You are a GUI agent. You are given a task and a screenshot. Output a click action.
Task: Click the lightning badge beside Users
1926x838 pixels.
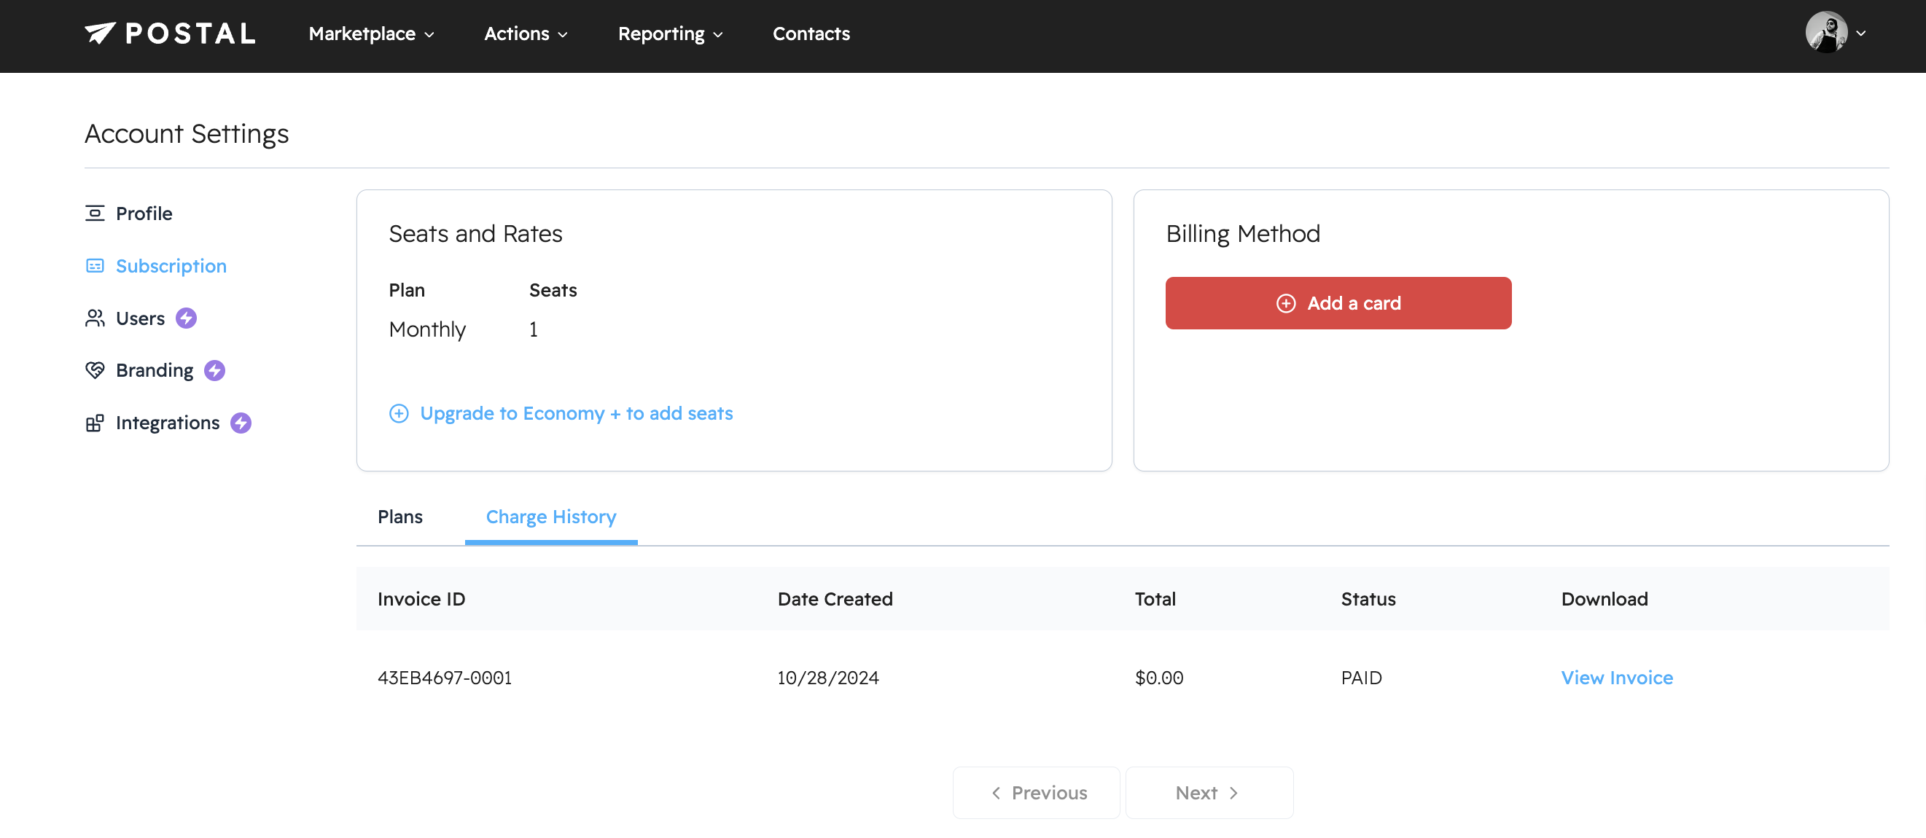pos(186,318)
